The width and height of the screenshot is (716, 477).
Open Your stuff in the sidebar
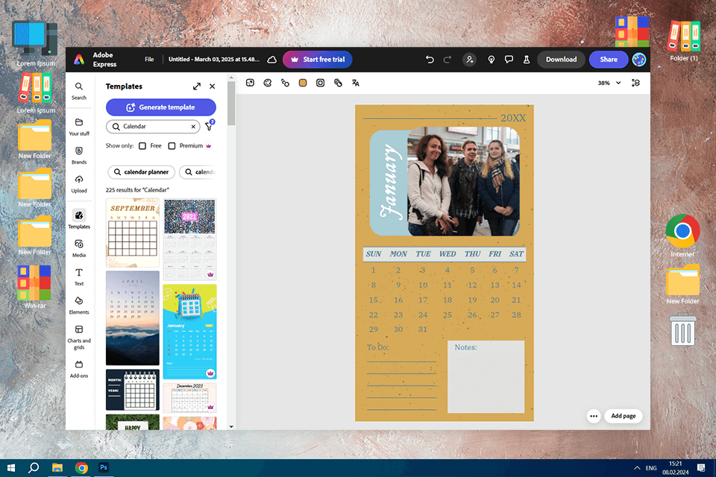click(79, 127)
